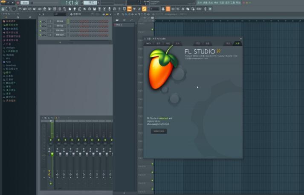
Task: Toggle mute LED for the 808 Kick channel
Action: (x=40, y=21)
